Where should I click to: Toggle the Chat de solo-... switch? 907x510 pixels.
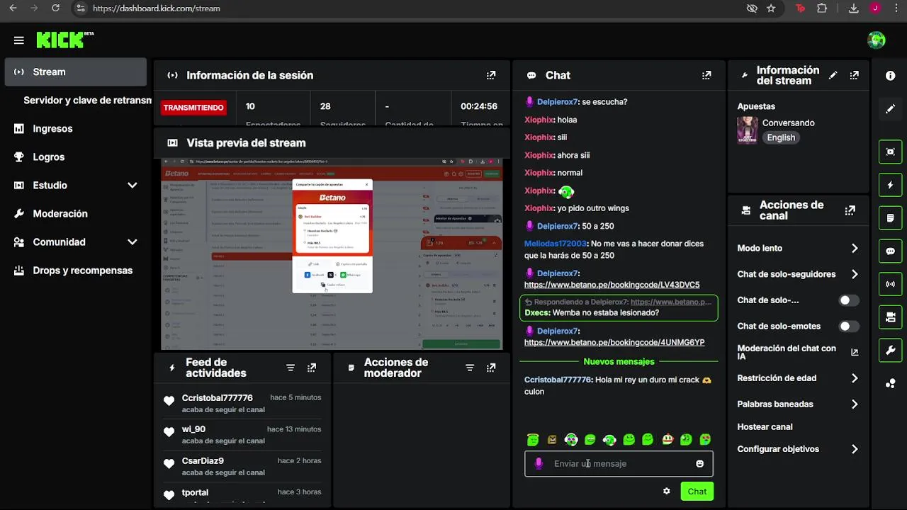click(849, 300)
